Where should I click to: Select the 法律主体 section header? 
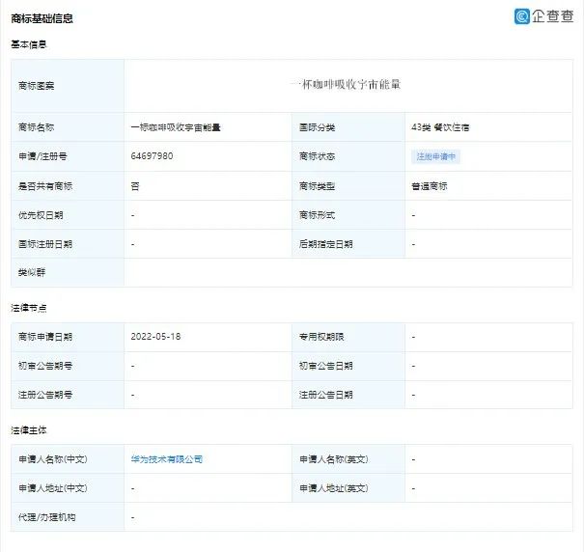click(29, 430)
